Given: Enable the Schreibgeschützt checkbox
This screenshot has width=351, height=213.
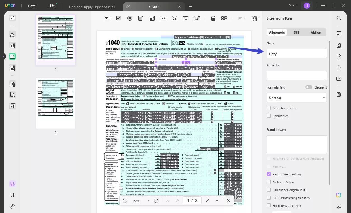Looking at the screenshot, I should pyautogui.click(x=269, y=108).
